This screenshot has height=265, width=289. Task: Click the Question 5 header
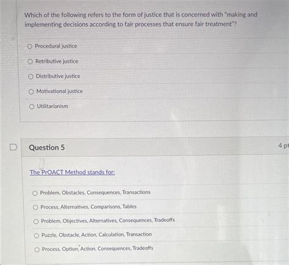coord(47,148)
